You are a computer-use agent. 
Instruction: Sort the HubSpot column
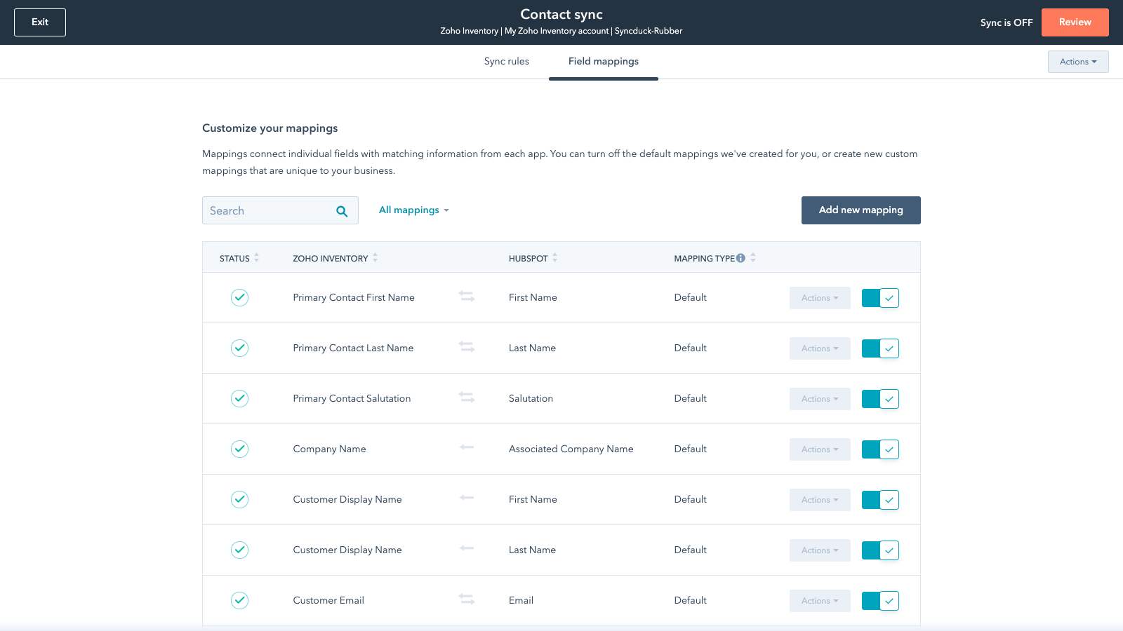[x=554, y=258]
